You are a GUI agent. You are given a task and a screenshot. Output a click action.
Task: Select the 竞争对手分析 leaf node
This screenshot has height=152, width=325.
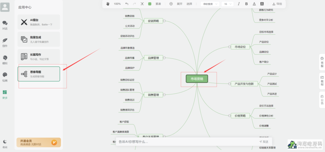point(266,20)
